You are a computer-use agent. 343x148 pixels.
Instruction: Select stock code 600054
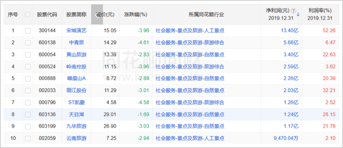tap(47, 54)
